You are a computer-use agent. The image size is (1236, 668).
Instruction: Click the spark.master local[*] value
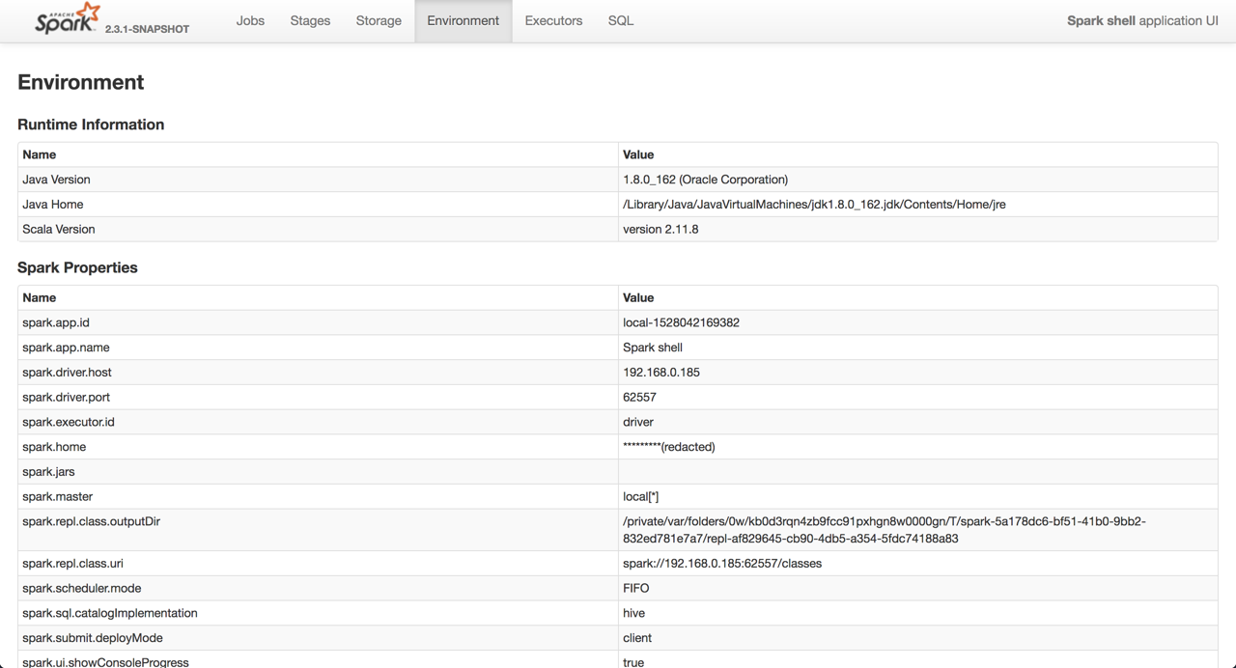point(641,497)
